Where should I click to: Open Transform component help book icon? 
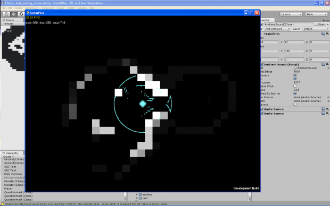coord(323,33)
